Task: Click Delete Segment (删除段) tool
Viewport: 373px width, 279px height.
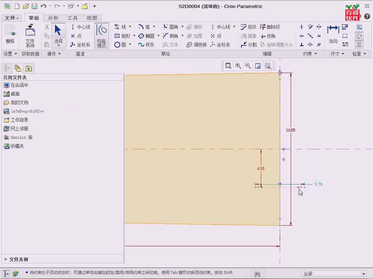Action: pos(270,27)
